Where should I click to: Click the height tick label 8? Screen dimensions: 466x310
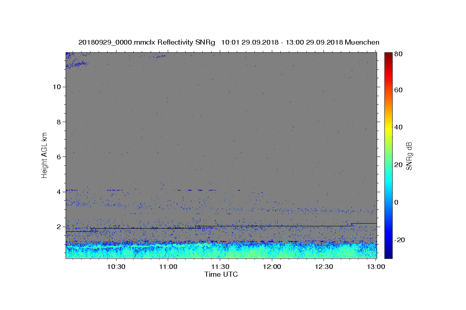click(59, 122)
